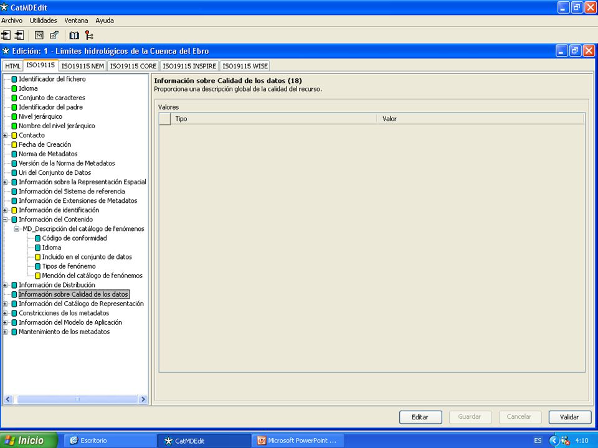Expand the Información de identificación node
Screen dimensions: 598x448
[6, 210]
